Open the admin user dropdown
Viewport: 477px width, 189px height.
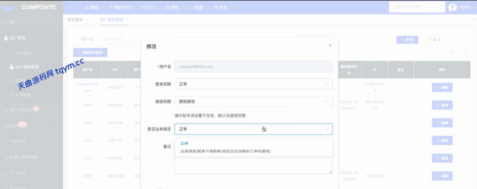(467, 7)
